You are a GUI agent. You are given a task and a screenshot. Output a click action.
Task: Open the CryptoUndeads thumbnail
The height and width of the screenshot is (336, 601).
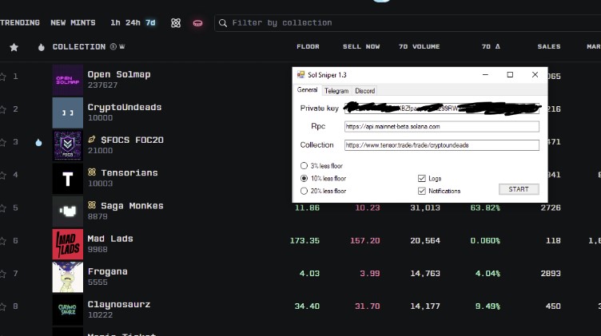[x=68, y=113]
